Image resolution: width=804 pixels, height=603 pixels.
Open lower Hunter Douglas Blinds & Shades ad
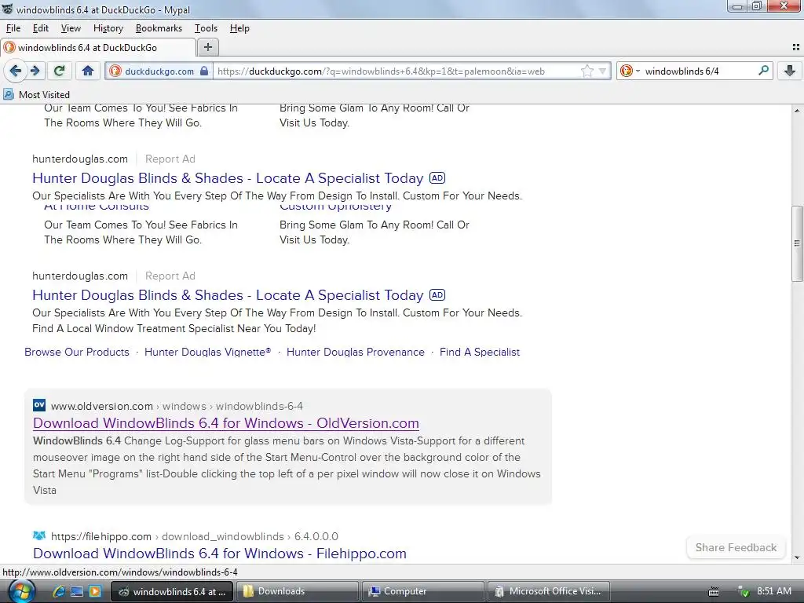pos(228,295)
